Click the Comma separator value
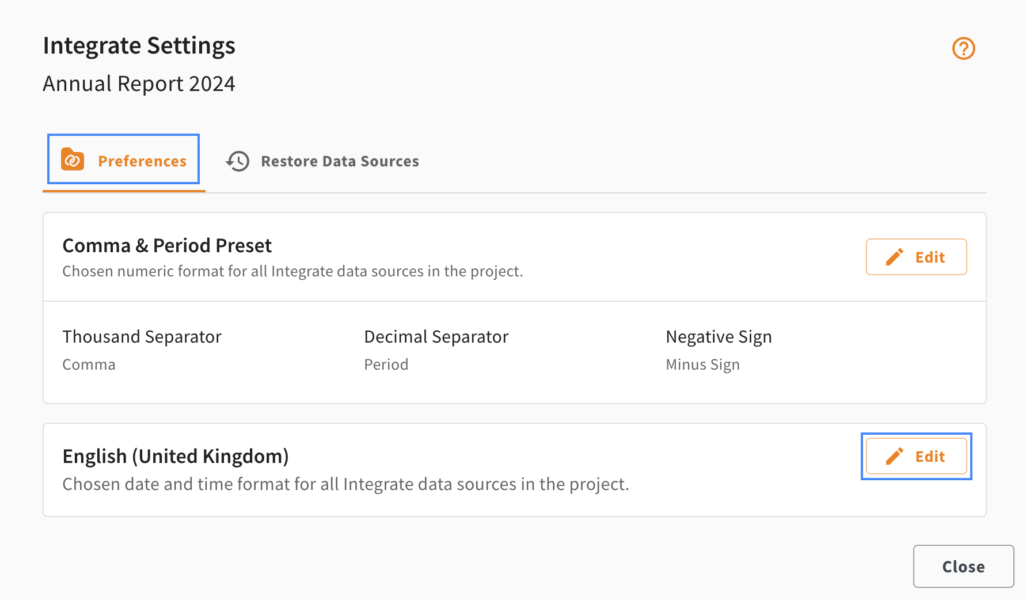 (x=89, y=364)
